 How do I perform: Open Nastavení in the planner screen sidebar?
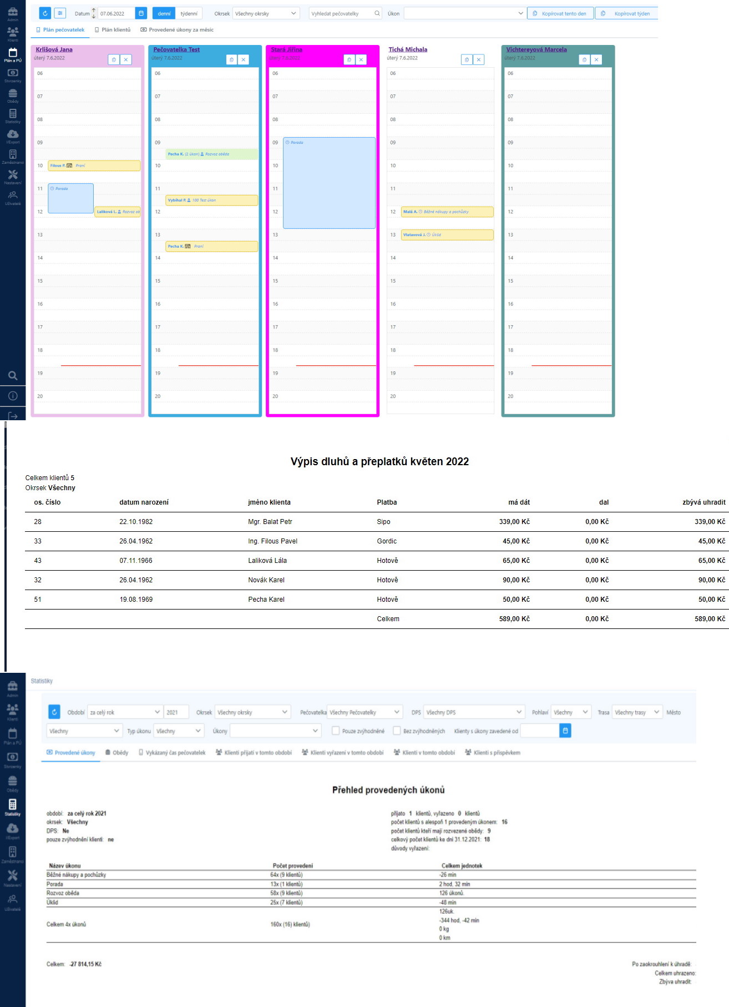(13, 178)
